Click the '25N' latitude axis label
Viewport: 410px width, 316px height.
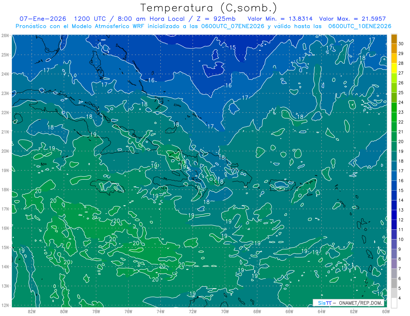5,55
